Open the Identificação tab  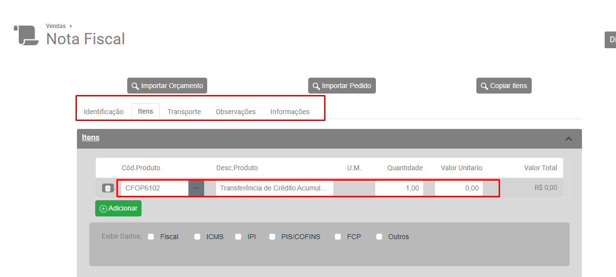point(104,112)
